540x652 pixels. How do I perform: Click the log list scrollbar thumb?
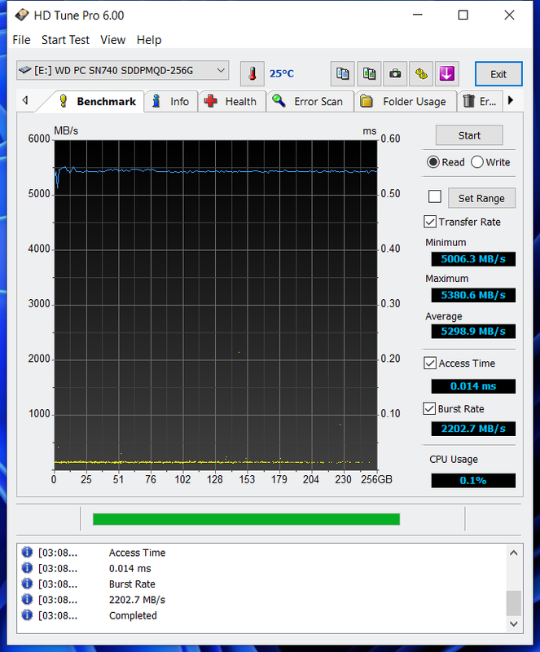(x=513, y=603)
